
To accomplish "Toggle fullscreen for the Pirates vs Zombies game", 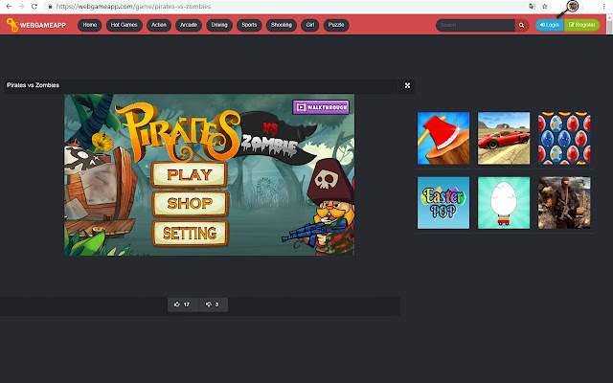I will pos(407,85).
